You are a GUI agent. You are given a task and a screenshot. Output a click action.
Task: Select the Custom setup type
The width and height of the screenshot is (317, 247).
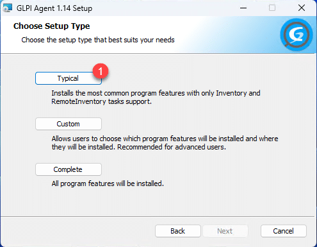(69, 124)
